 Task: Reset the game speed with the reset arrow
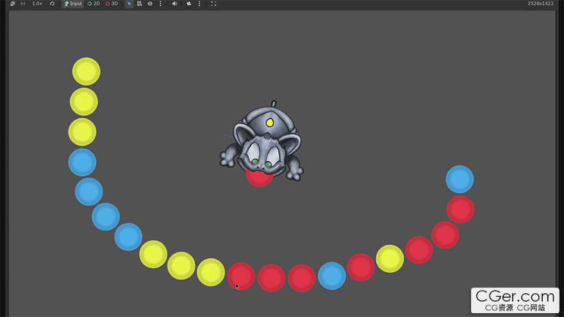(52, 4)
